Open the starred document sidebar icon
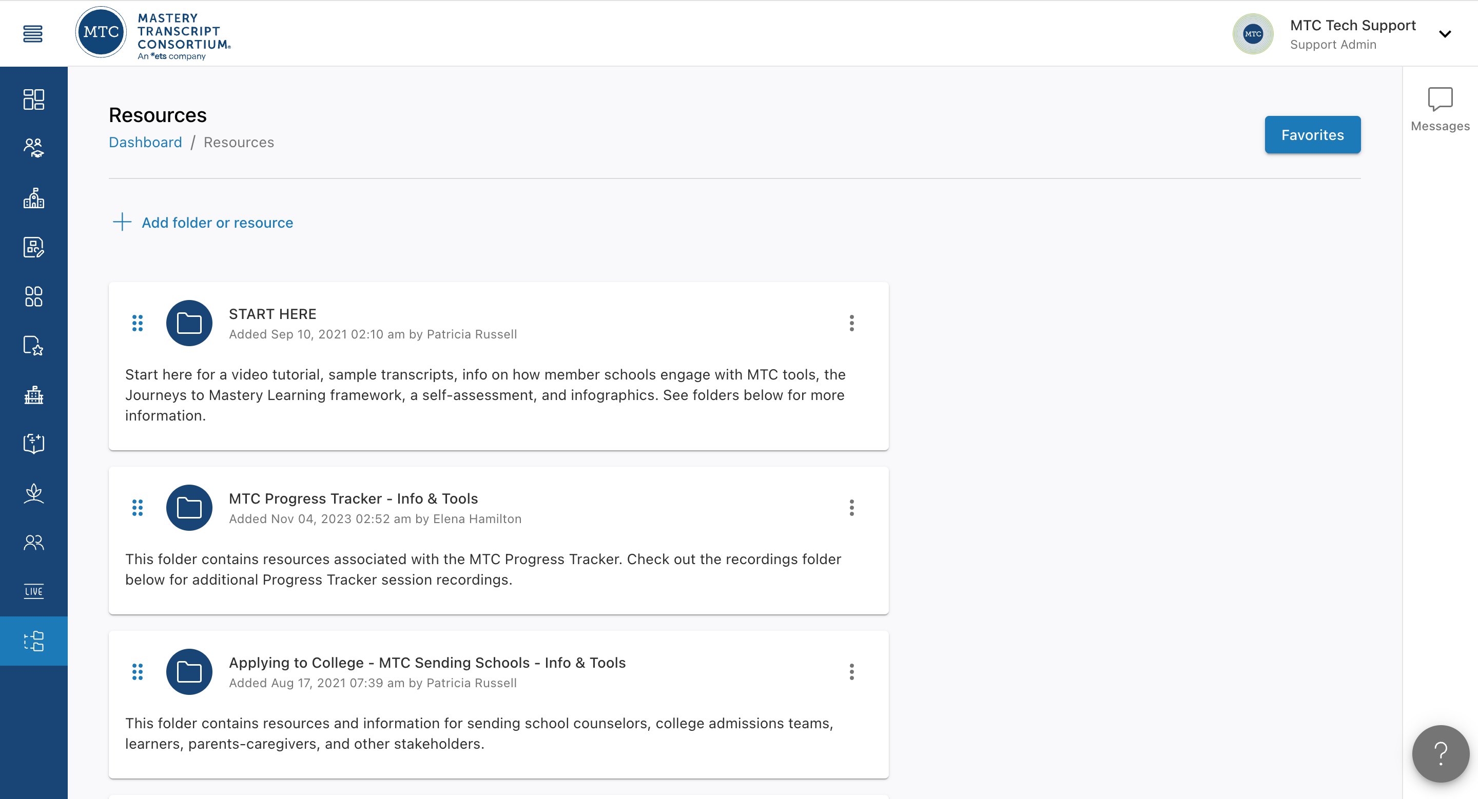Screen dimensions: 1478x799 34,346
